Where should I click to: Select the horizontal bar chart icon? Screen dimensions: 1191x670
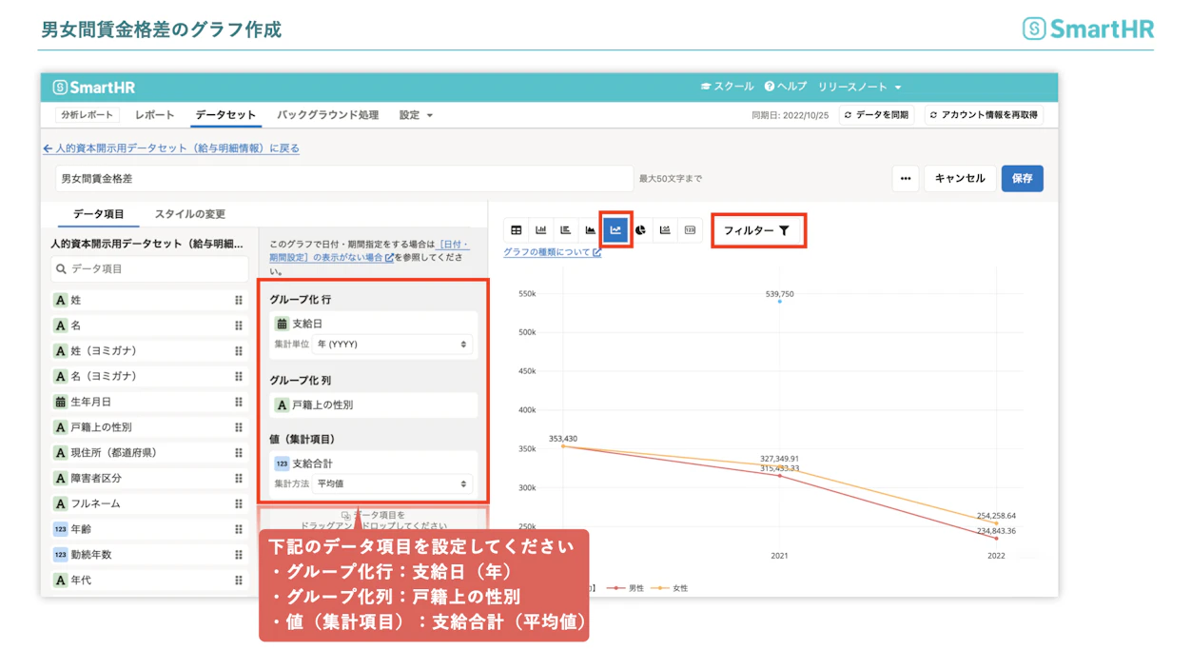coord(566,230)
